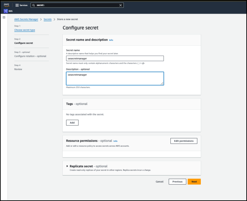The width and height of the screenshot is (247, 201).
Task: Add a new tag
Action: pyautogui.click(x=72, y=123)
